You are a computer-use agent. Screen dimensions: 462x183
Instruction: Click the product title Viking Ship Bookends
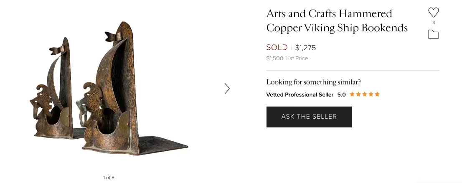[355, 28]
